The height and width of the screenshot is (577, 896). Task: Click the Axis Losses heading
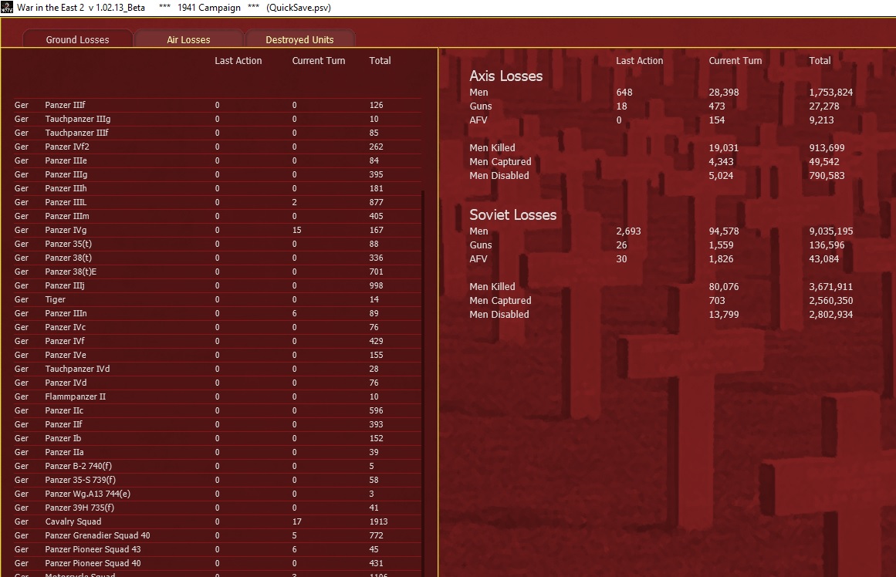[x=505, y=76]
